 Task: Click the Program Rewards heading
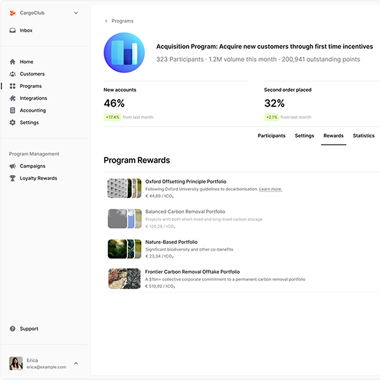pyautogui.click(x=137, y=160)
